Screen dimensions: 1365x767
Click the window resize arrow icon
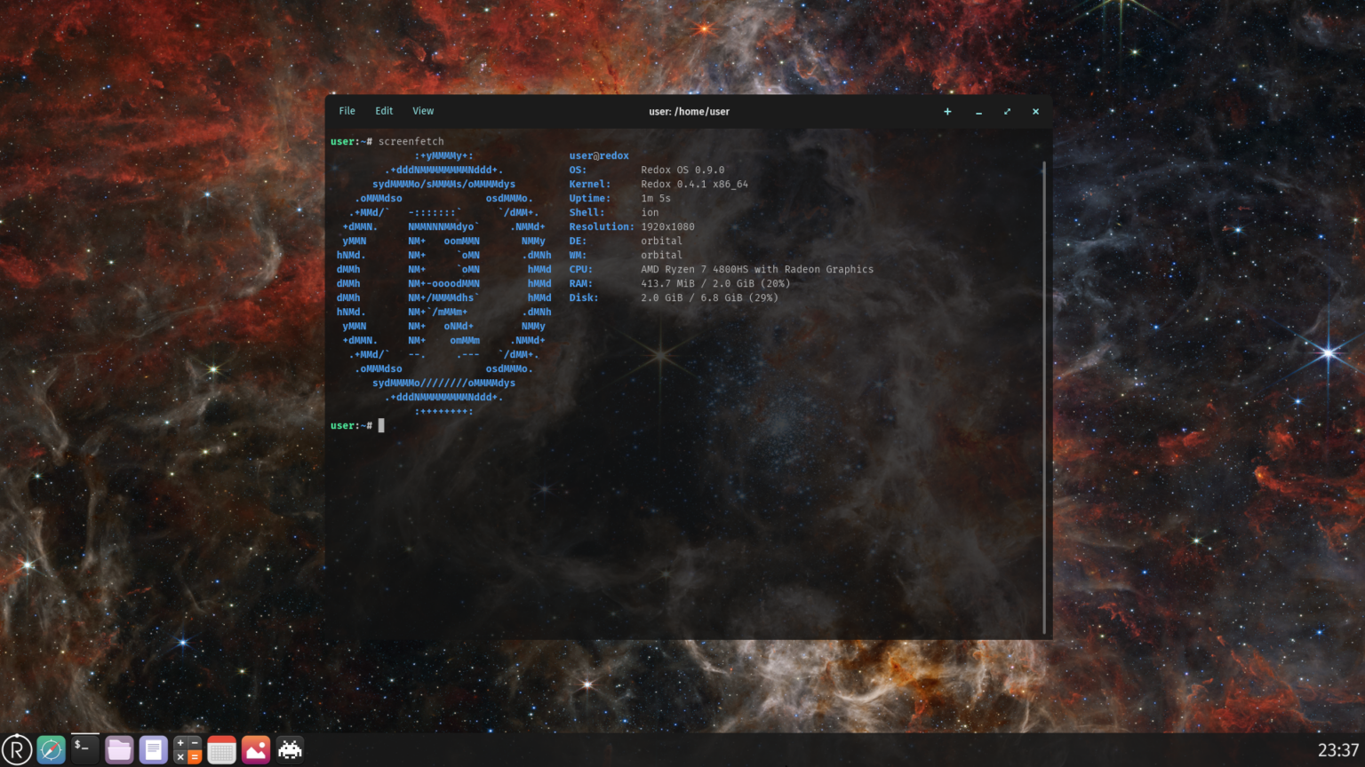(1007, 112)
